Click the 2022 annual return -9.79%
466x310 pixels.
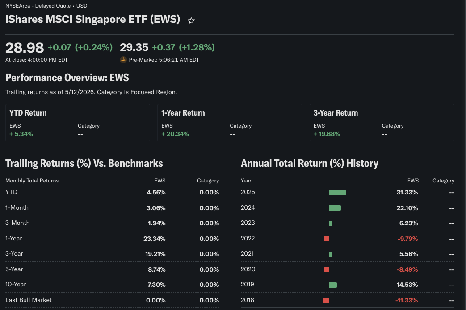tap(408, 239)
